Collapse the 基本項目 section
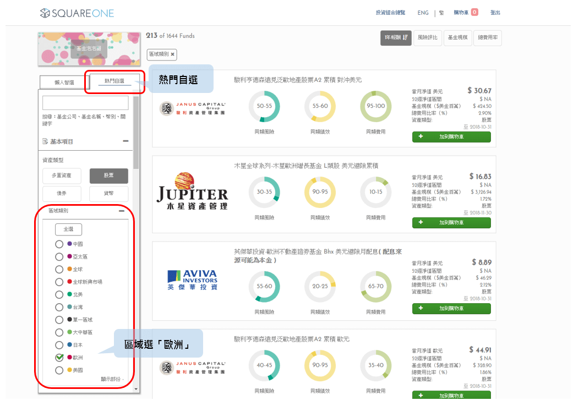This screenshot has height=406, width=579. tap(125, 141)
